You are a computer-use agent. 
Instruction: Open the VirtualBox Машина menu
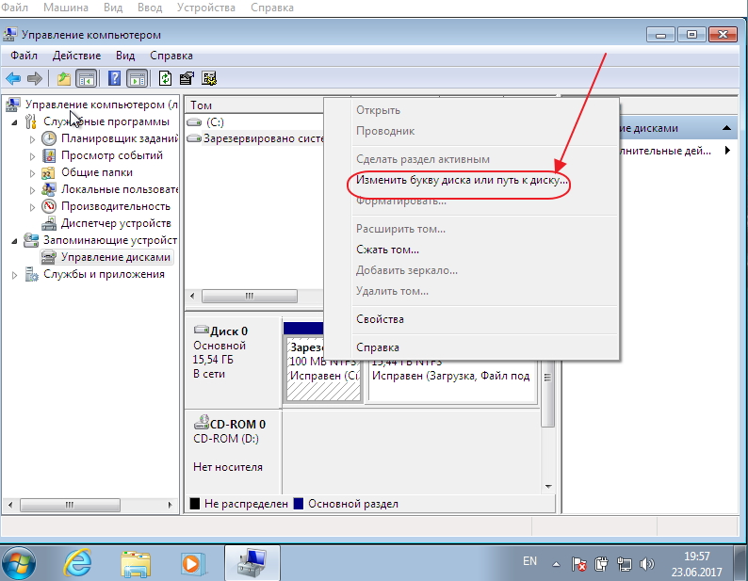pos(66,8)
